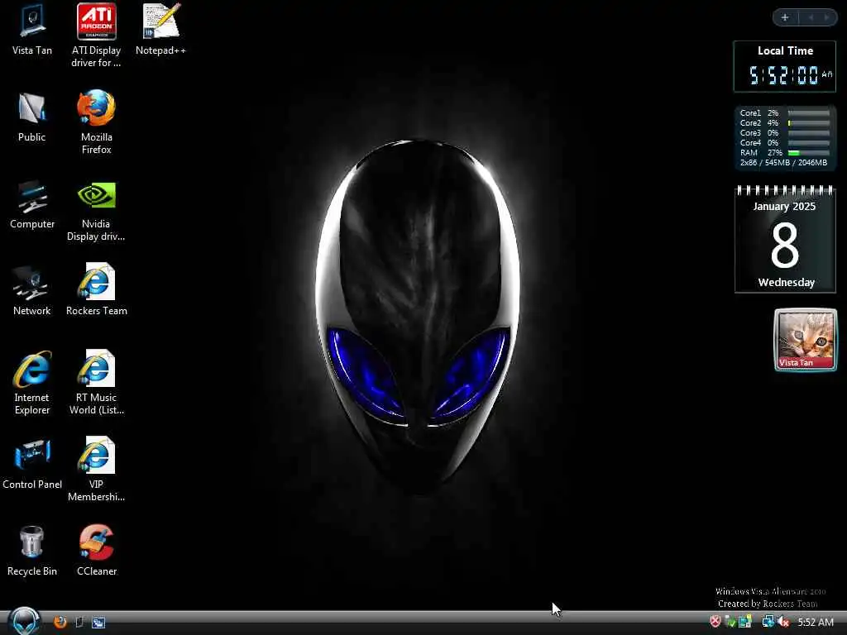847x635 pixels.
Task: Open the Computer desktop icon
Action: click(x=32, y=204)
